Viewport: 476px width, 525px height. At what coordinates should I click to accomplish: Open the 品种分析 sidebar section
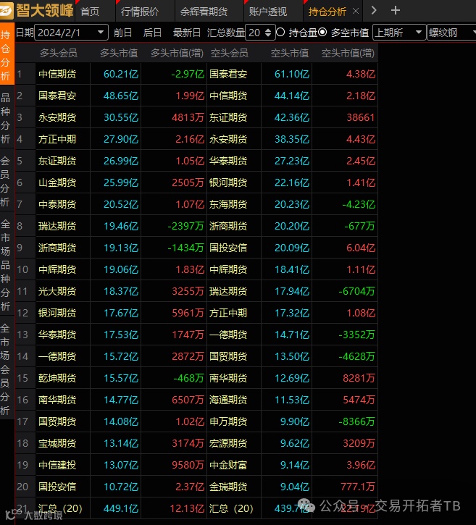point(6,117)
